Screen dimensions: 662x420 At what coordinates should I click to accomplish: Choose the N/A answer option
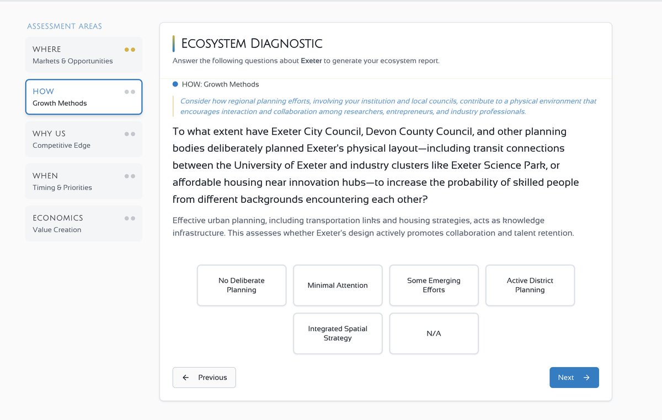434,333
